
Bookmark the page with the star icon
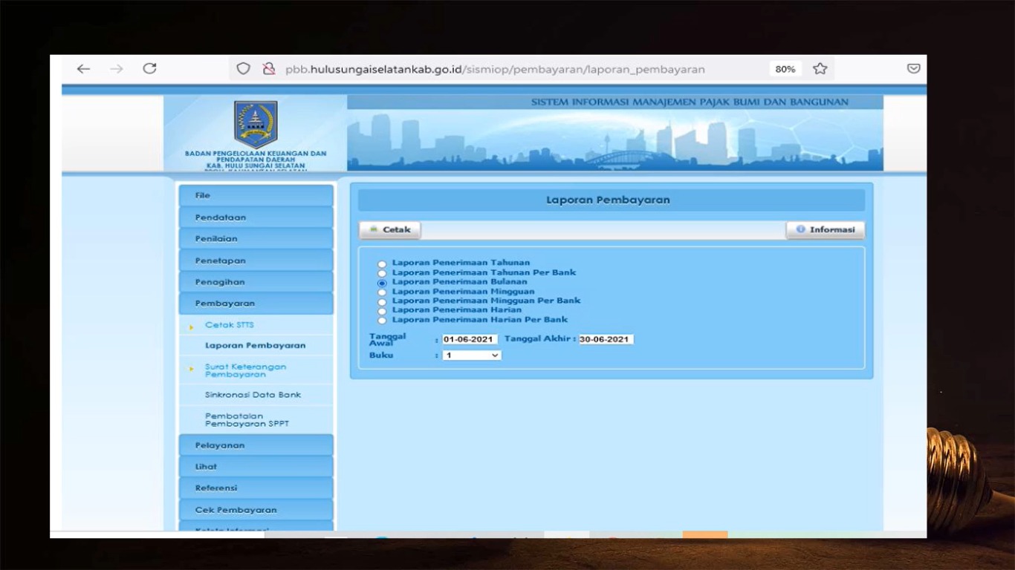[x=820, y=69]
